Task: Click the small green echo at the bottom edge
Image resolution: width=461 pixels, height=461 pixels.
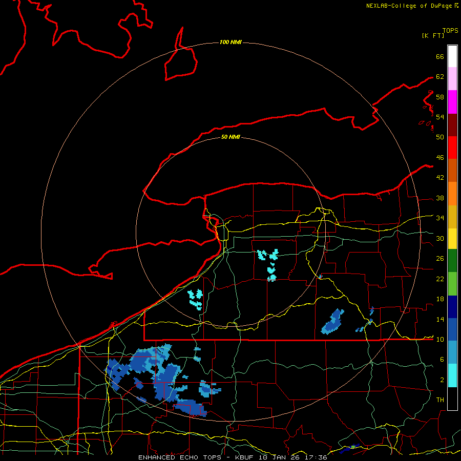Action: click(x=353, y=447)
